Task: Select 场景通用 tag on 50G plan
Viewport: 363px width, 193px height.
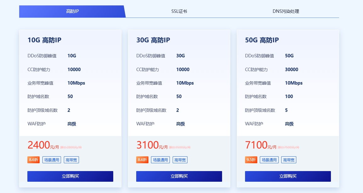Action: [269, 160]
